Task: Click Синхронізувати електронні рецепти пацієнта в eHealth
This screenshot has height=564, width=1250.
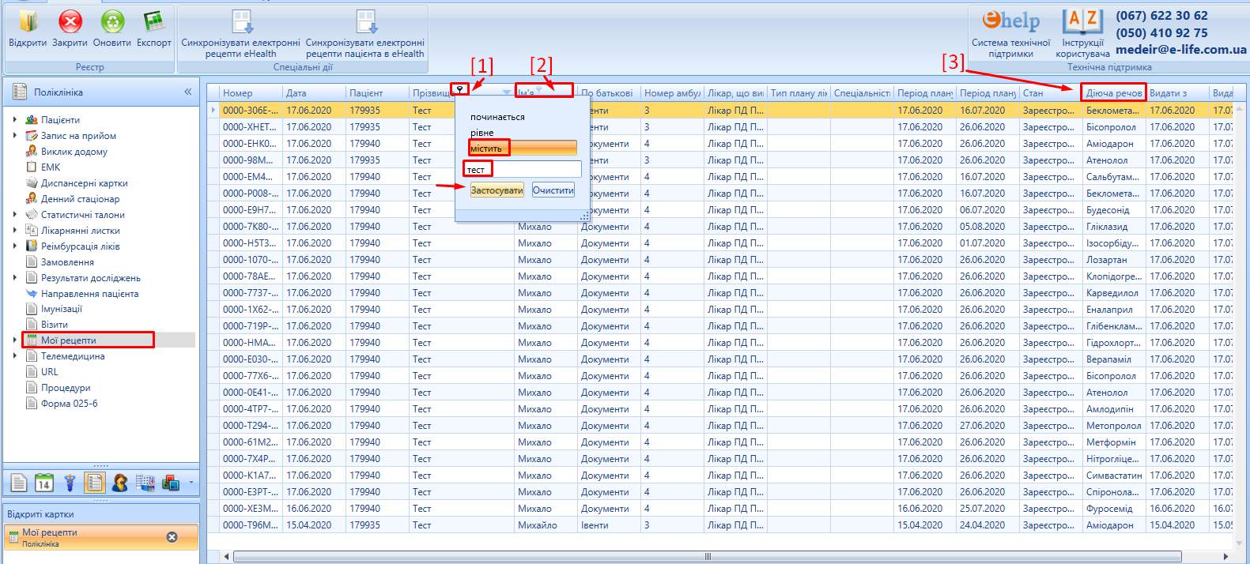Action: [365, 33]
